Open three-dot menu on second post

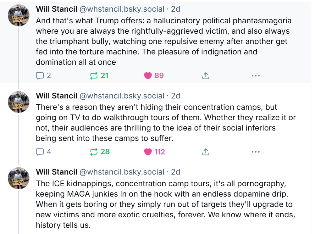[256, 152]
